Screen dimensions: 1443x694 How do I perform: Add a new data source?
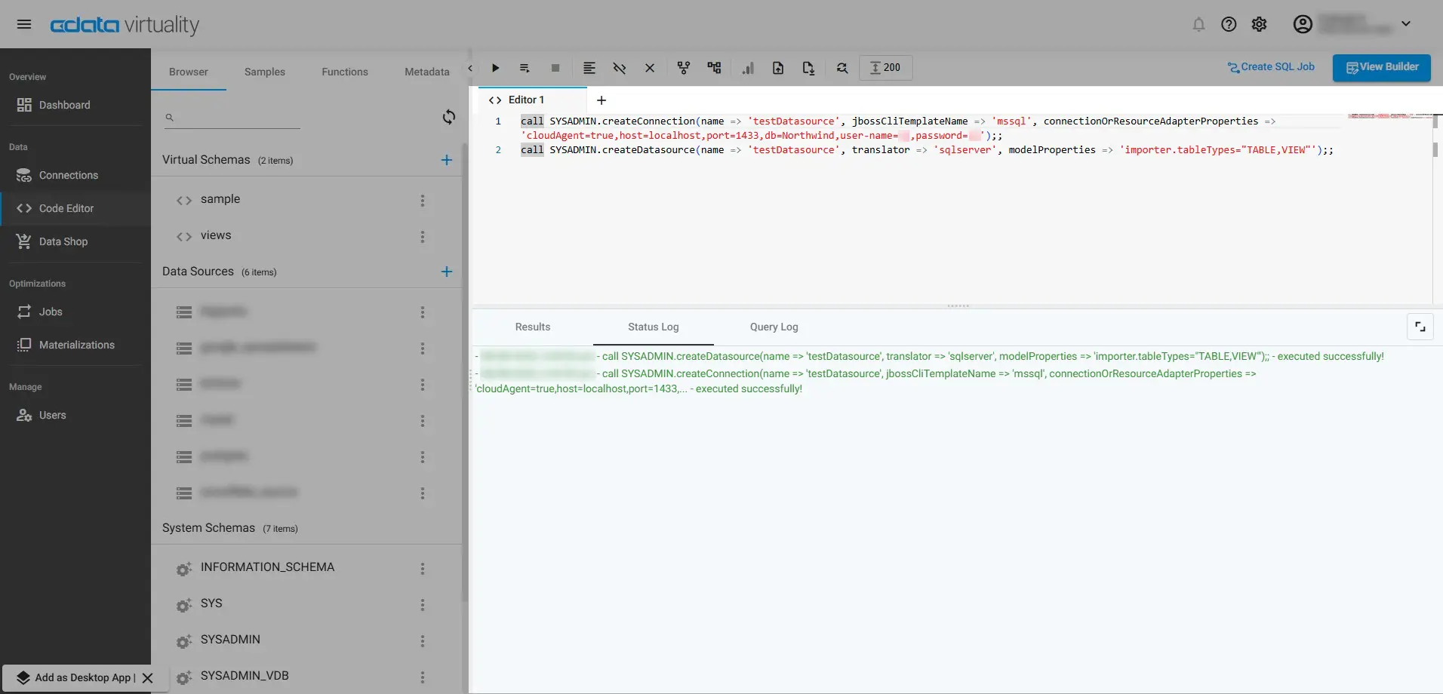pos(447,272)
